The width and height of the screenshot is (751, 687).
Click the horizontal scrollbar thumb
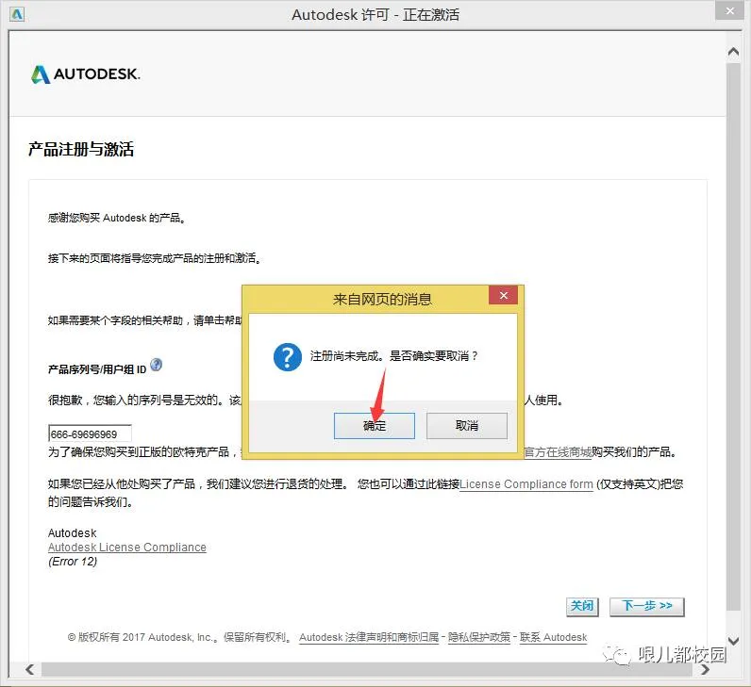tap(366, 669)
